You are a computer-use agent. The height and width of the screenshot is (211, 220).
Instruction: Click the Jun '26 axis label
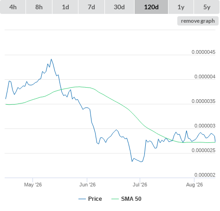point(87,185)
